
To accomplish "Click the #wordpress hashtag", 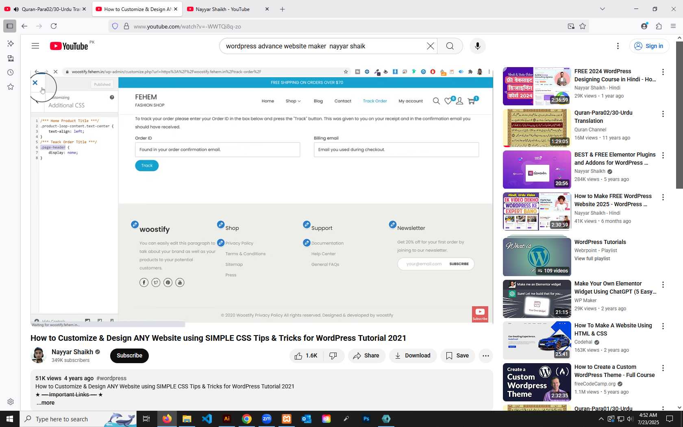I will [111, 378].
